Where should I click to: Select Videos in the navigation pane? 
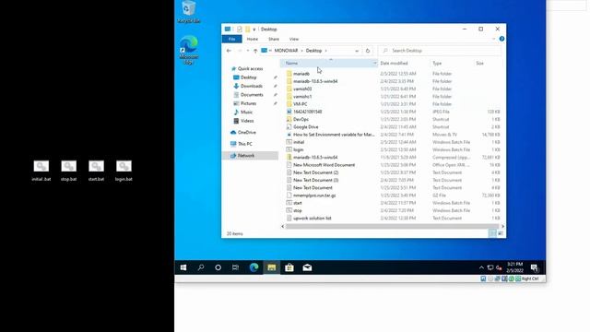[247, 121]
